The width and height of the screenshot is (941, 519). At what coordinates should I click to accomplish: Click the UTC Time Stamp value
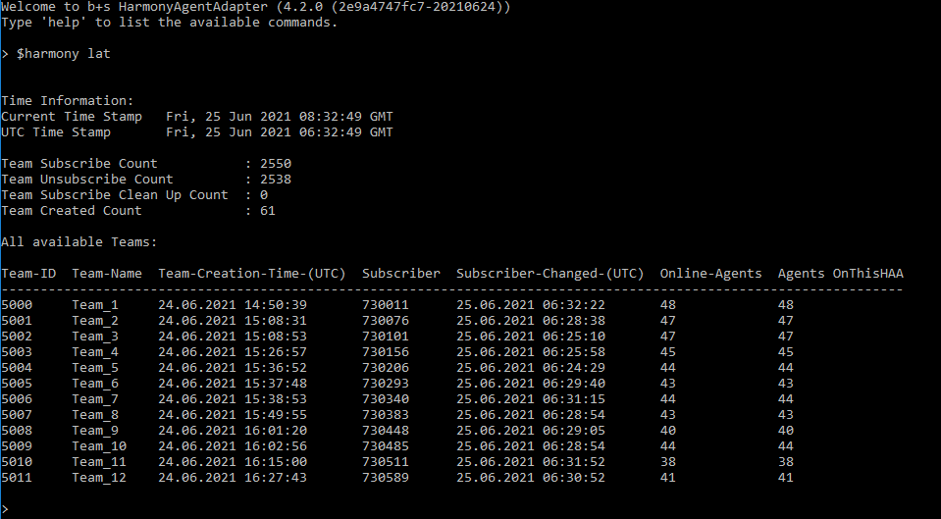[x=280, y=132]
